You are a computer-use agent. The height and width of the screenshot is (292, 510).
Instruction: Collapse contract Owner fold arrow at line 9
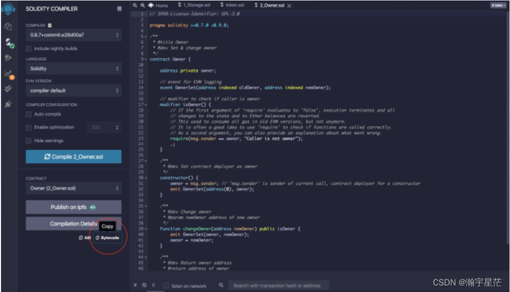(x=146, y=59)
